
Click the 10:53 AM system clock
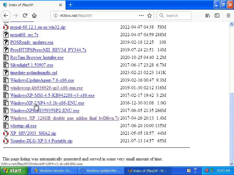click(x=223, y=171)
